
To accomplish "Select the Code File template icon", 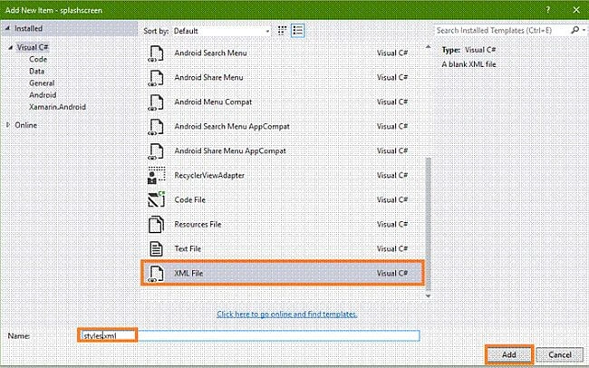I will click(156, 199).
